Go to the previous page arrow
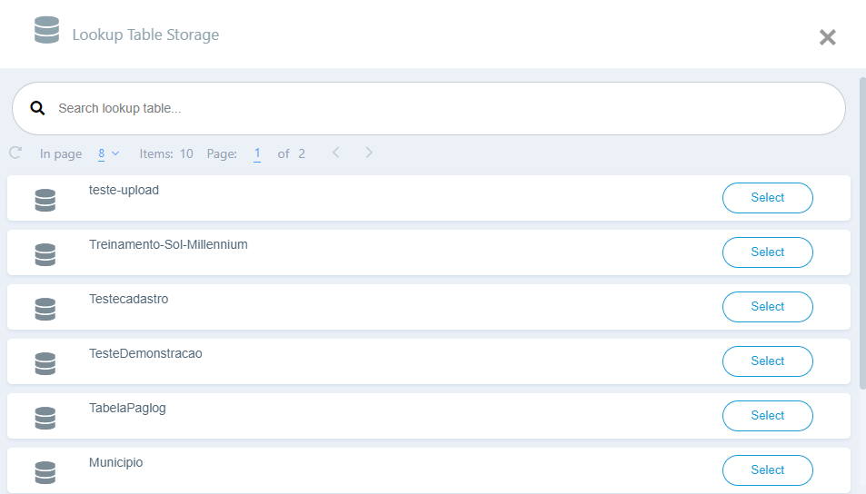The width and height of the screenshot is (866, 494). 335,153
